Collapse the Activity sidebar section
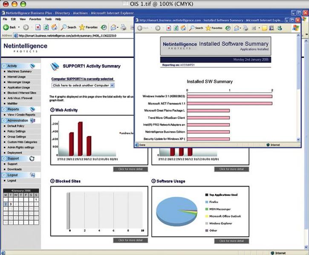 pyautogui.click(x=4, y=66)
